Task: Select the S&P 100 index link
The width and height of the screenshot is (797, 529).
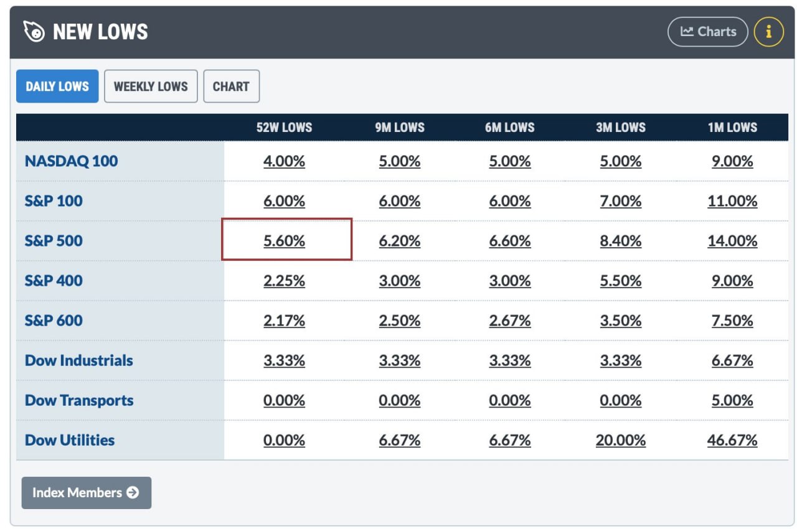Action: (x=54, y=201)
